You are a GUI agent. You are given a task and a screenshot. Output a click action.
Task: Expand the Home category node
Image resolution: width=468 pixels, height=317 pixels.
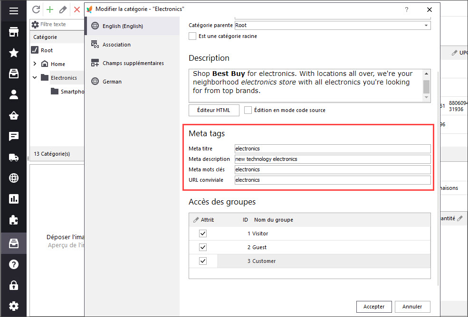[x=35, y=64]
